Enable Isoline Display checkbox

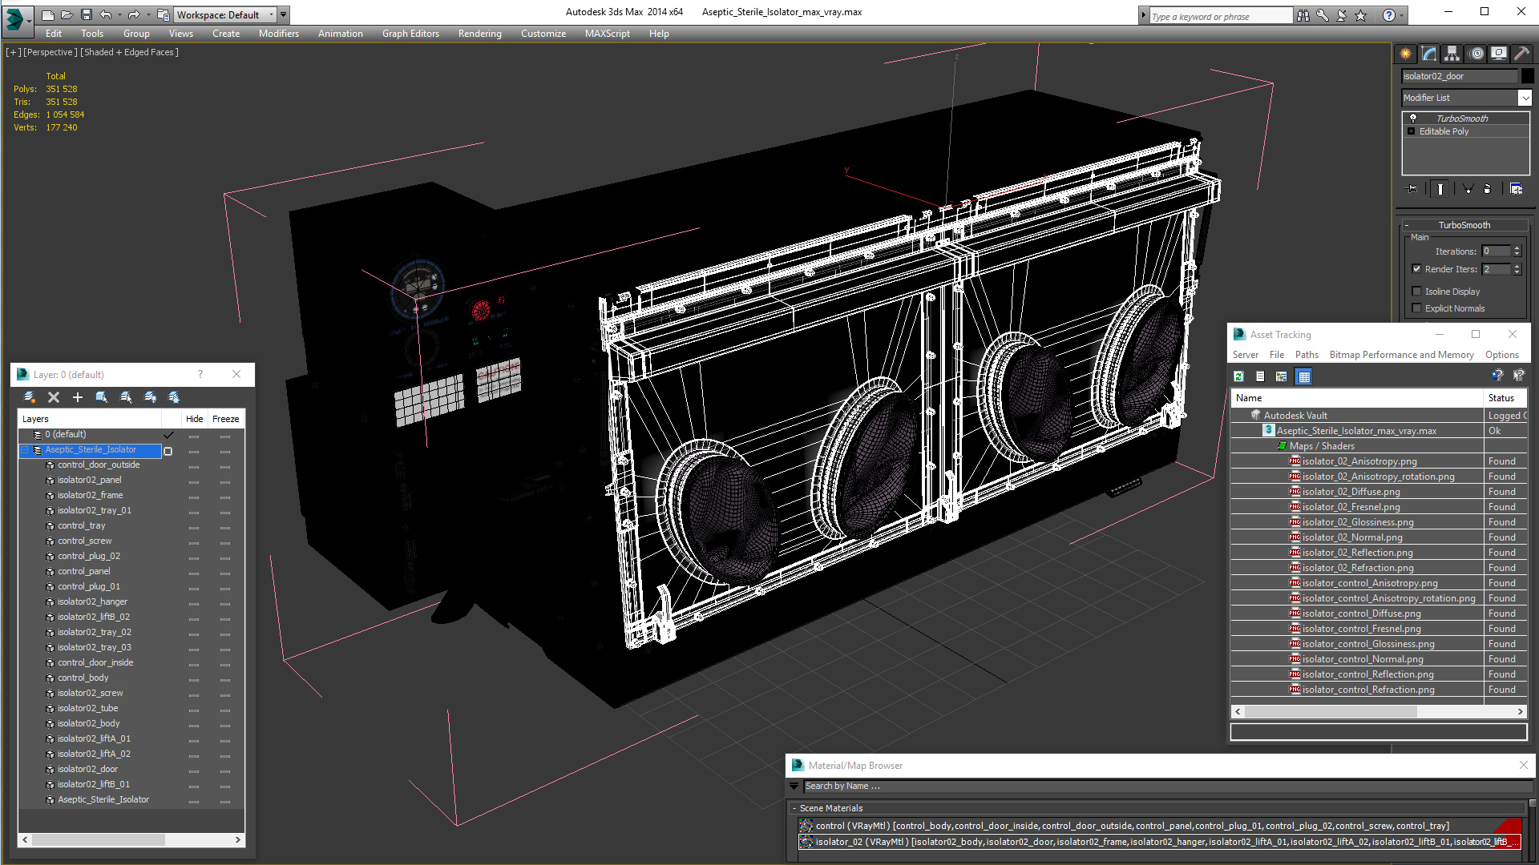(1417, 292)
